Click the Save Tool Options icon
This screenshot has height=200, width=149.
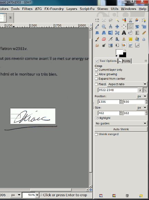coord(101,196)
